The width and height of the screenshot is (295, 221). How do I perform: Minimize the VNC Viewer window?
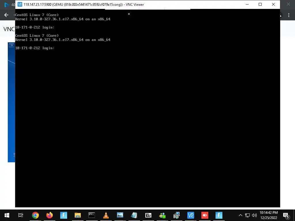[247, 4]
